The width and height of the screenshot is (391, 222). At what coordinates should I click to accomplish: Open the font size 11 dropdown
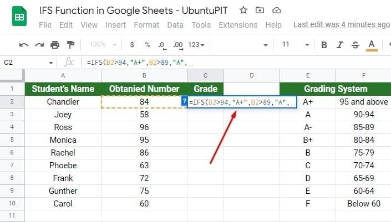(x=291, y=45)
